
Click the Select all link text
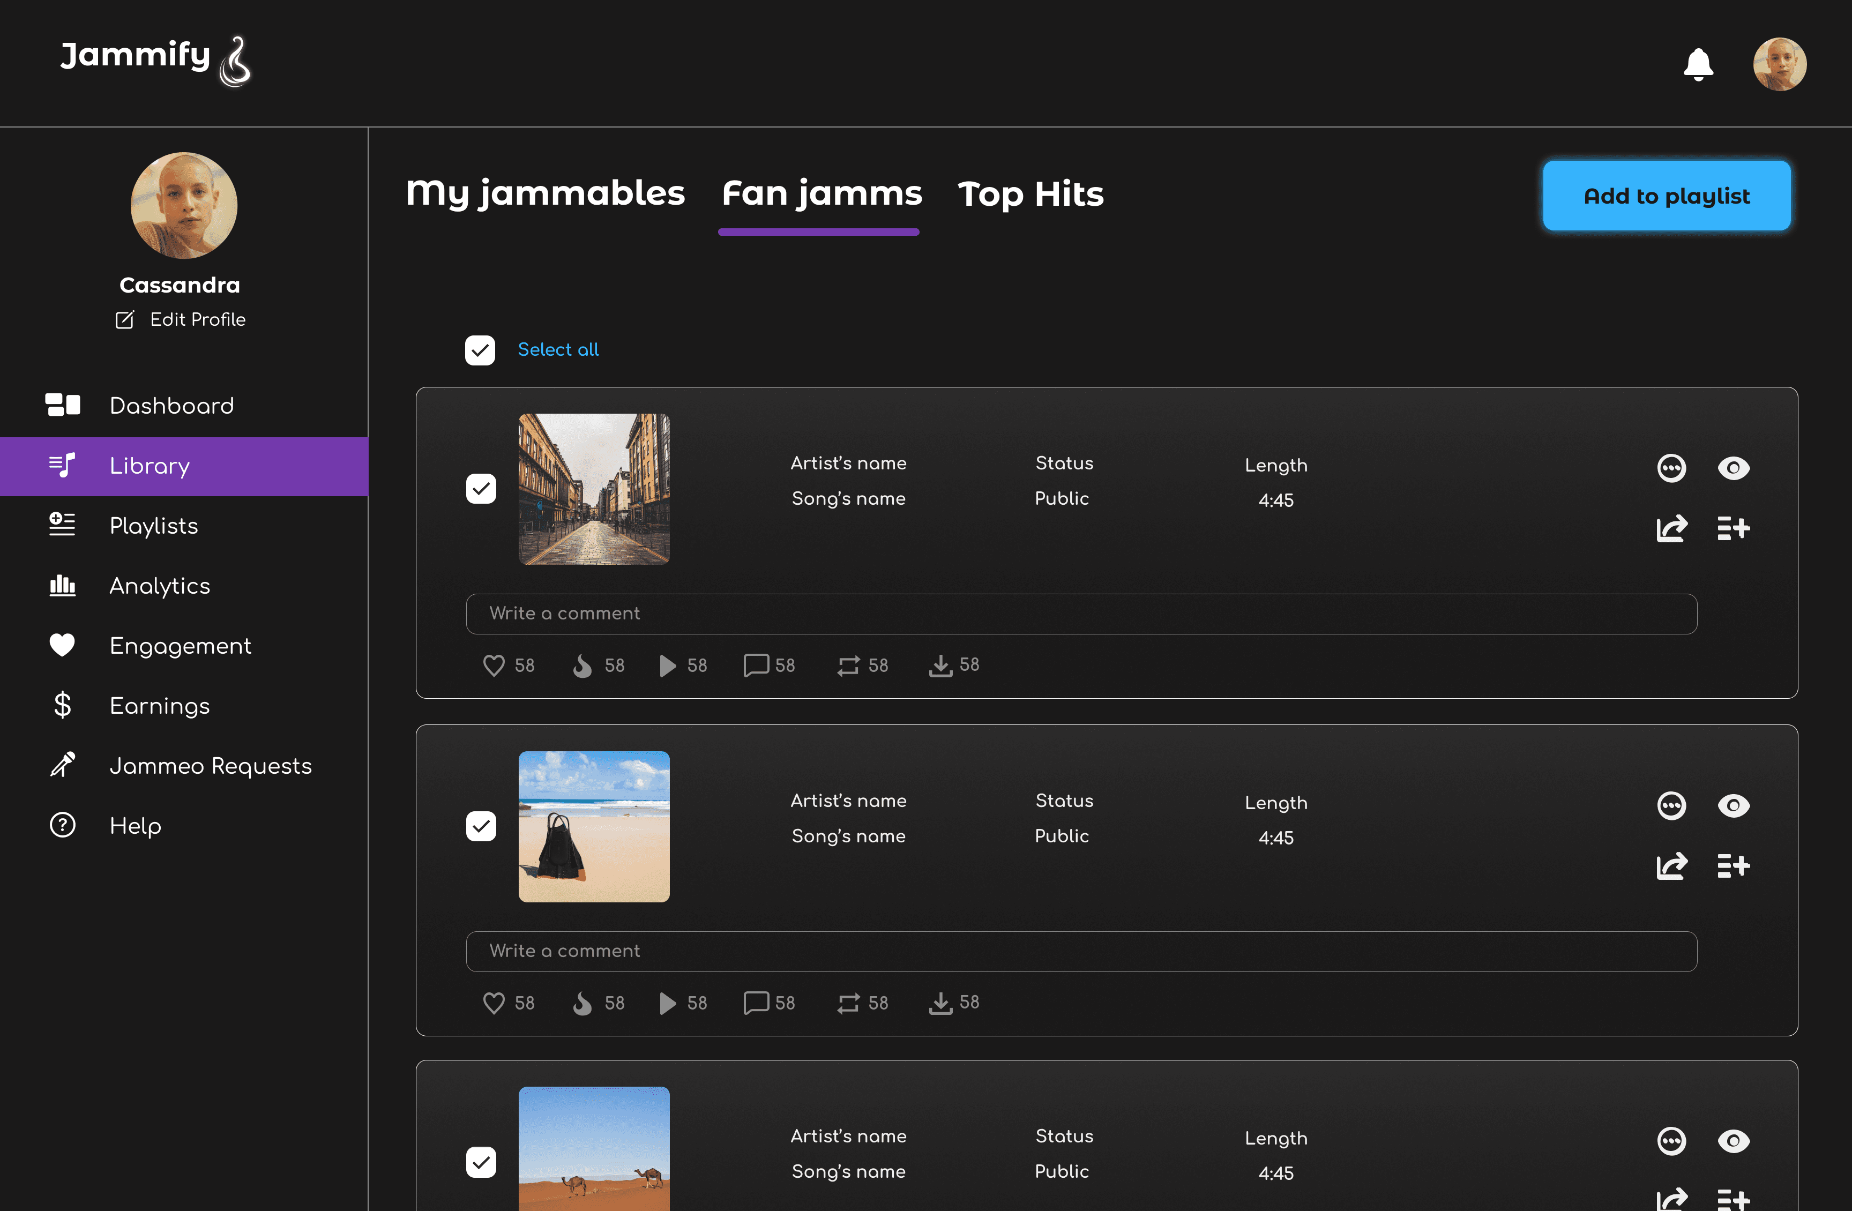(558, 349)
